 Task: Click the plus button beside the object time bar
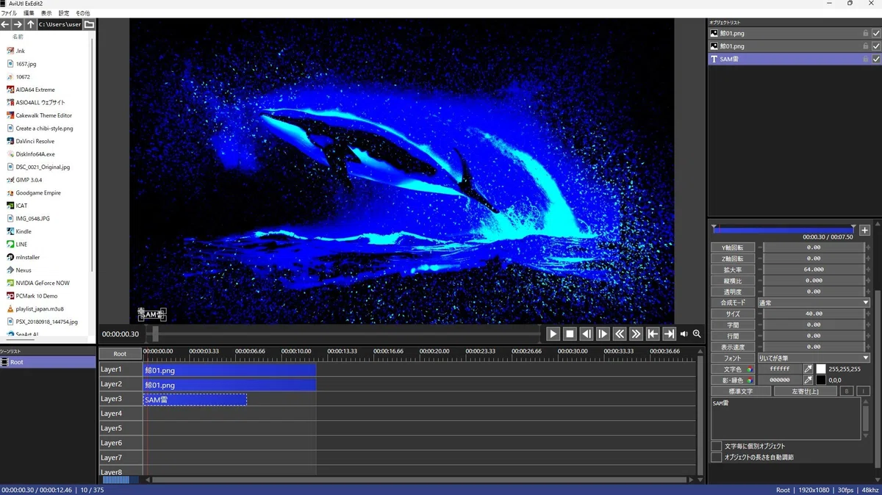864,231
